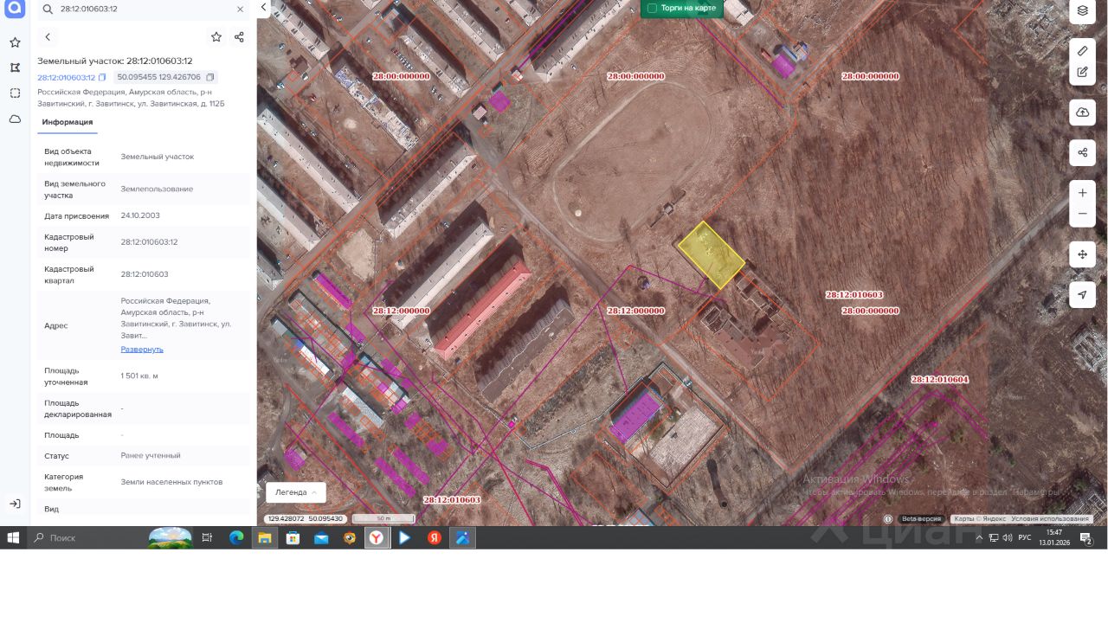Switch to the Информация tab

click(x=68, y=122)
